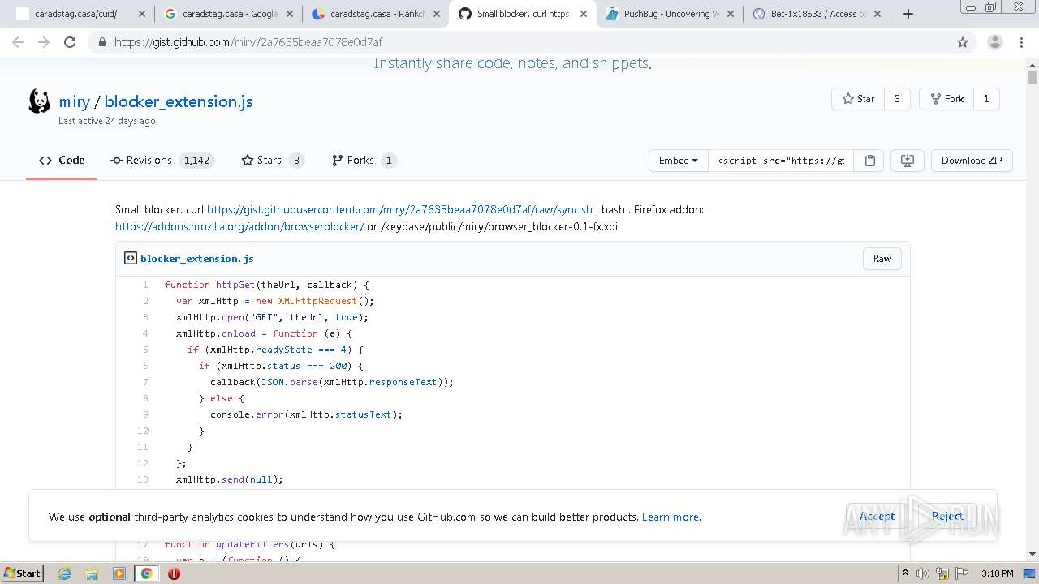
Task: Show hidden tray icons arrow
Action: tap(905, 573)
